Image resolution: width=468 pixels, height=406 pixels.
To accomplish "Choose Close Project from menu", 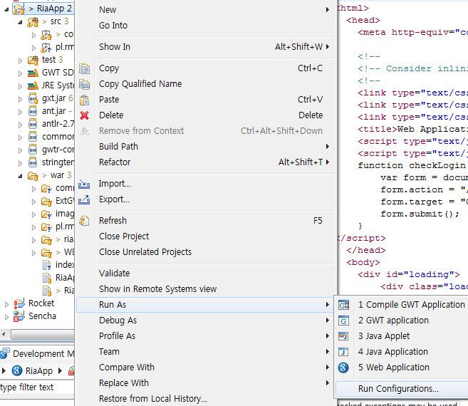I will pos(206,236).
